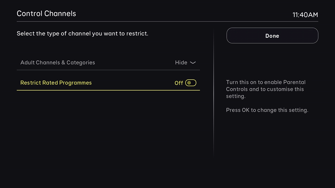Click the Parental Controls description text
Screen dimensions: 335x188
tap(265, 89)
